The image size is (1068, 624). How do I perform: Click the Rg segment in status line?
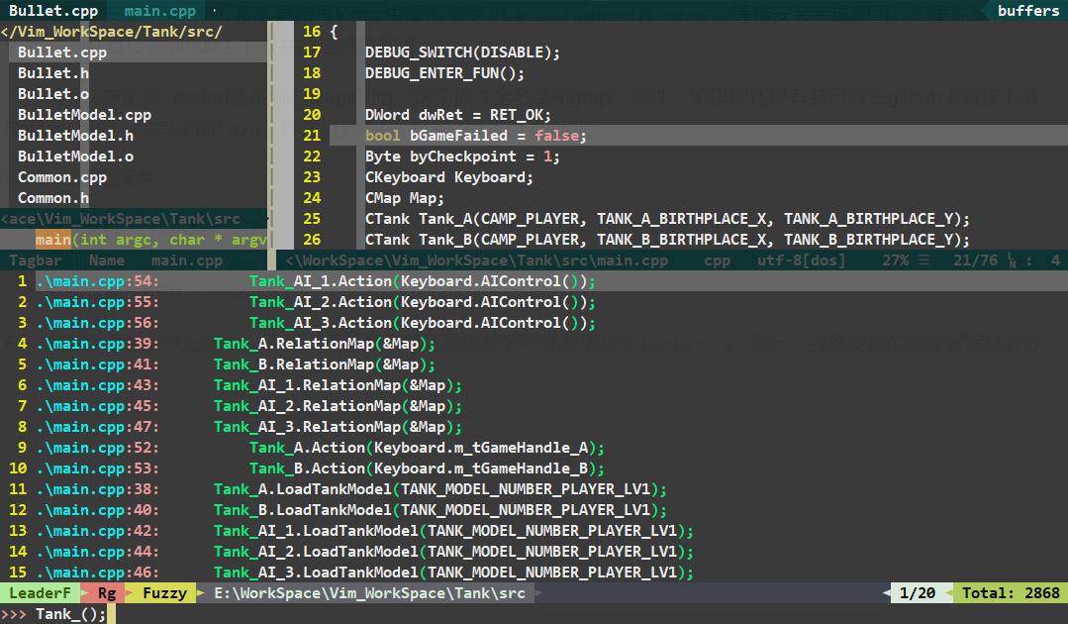click(107, 593)
